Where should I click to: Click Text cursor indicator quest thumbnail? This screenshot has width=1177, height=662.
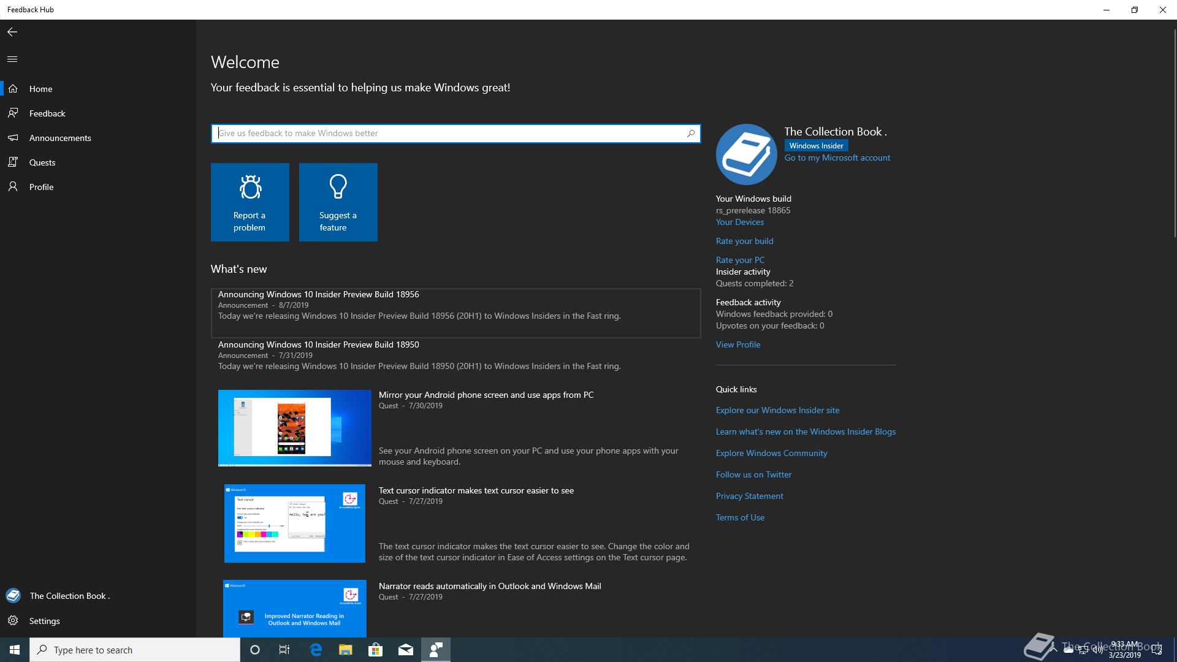(x=295, y=523)
